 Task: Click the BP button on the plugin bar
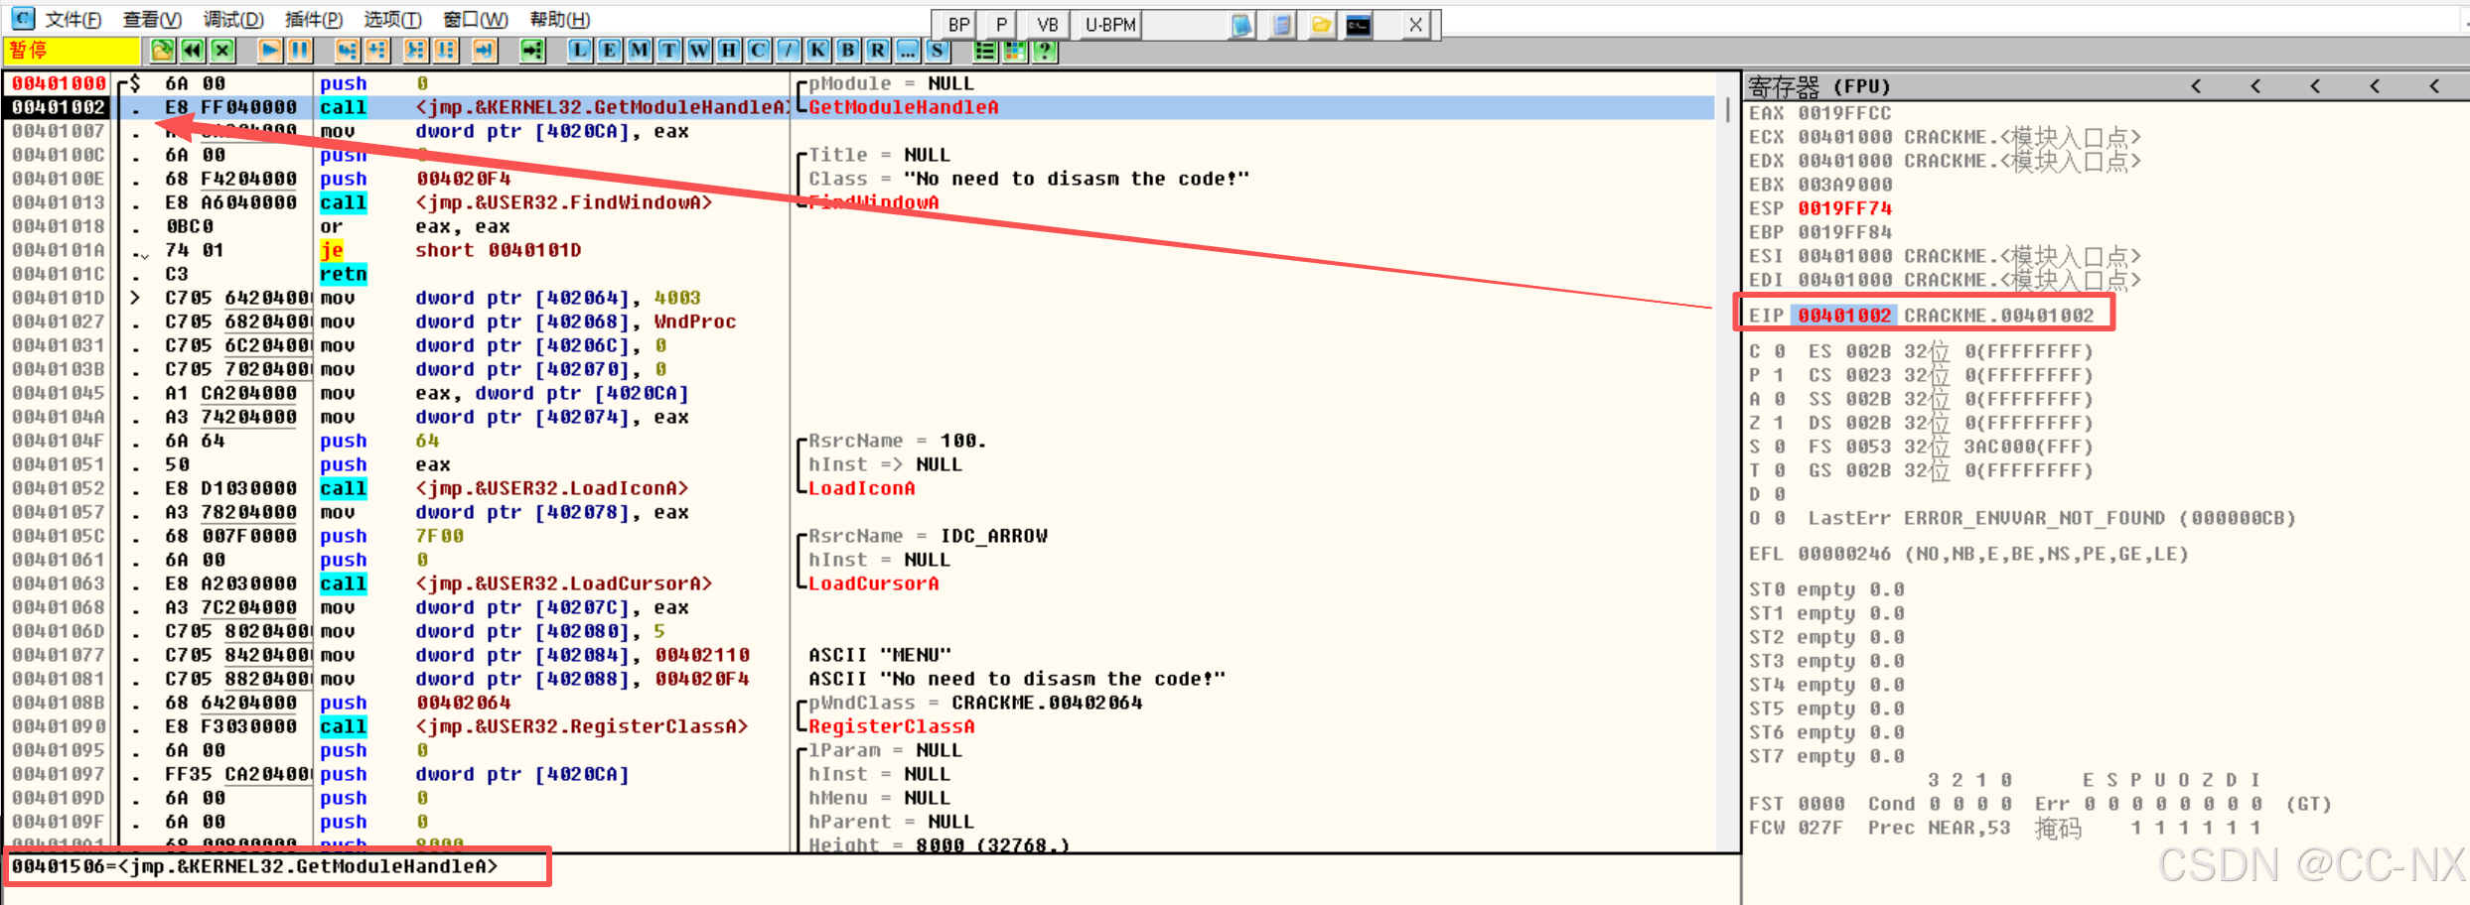[958, 25]
